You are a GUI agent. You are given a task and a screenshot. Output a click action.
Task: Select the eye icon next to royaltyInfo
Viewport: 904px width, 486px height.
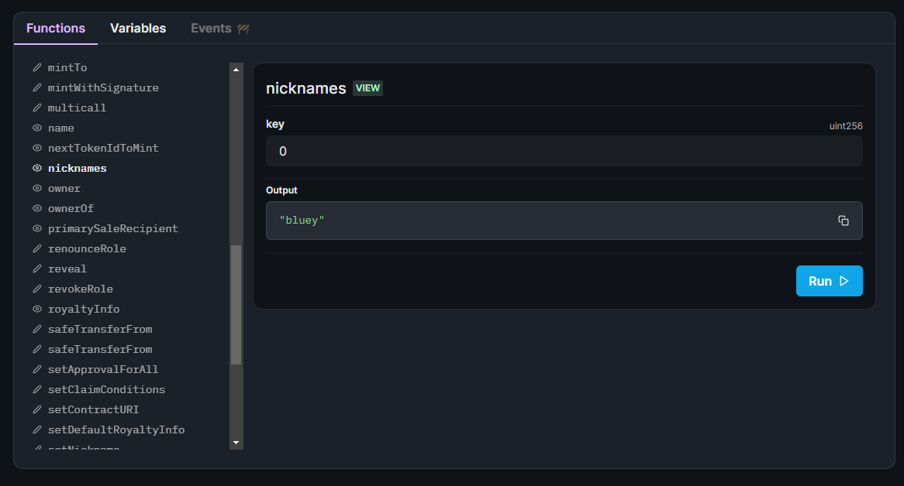(x=36, y=309)
